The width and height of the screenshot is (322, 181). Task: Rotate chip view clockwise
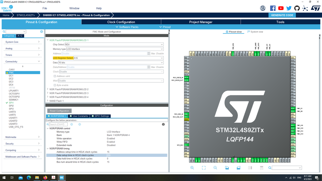(x=227, y=168)
